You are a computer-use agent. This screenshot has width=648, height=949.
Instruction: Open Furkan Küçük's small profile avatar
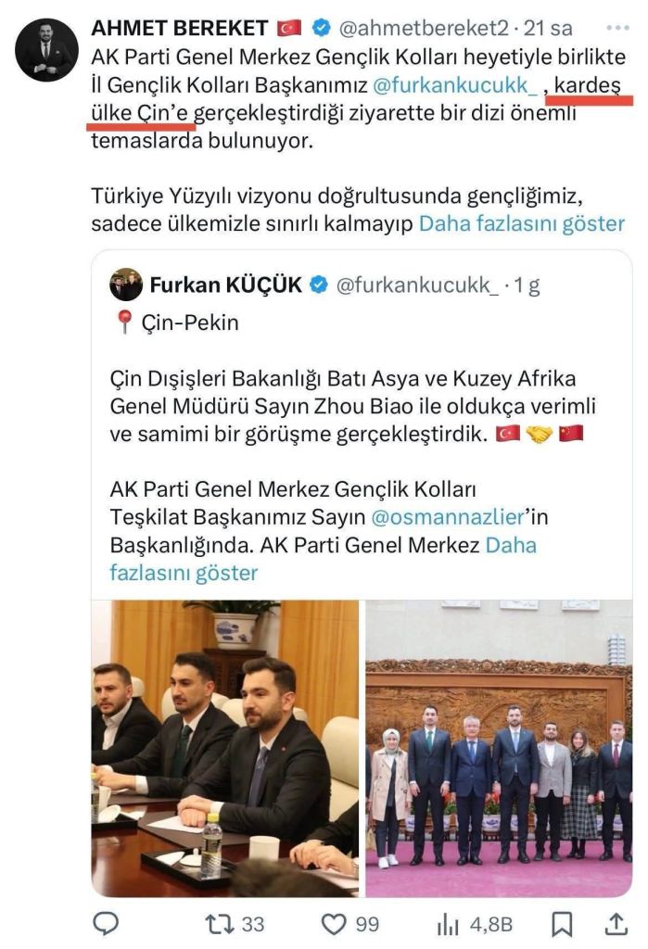pos(125,285)
